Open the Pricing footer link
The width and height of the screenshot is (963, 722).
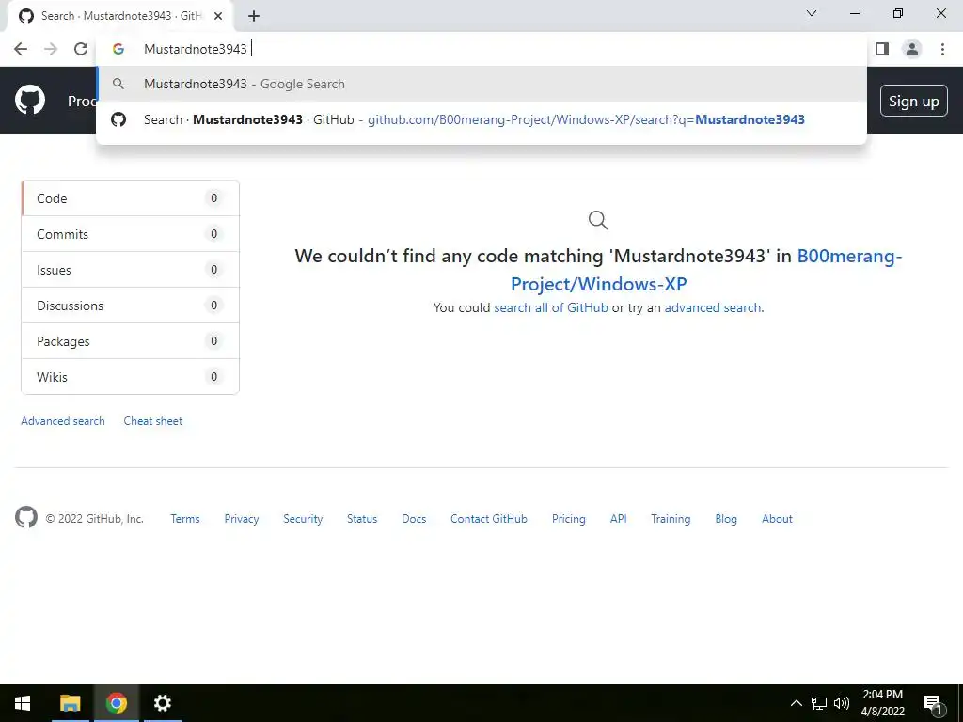coord(569,519)
